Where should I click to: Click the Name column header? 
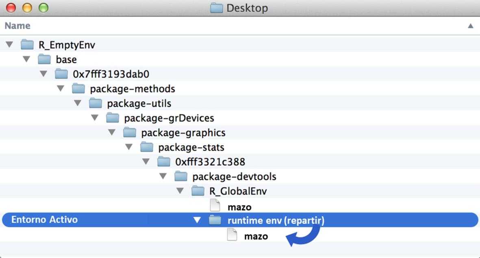[x=17, y=26]
